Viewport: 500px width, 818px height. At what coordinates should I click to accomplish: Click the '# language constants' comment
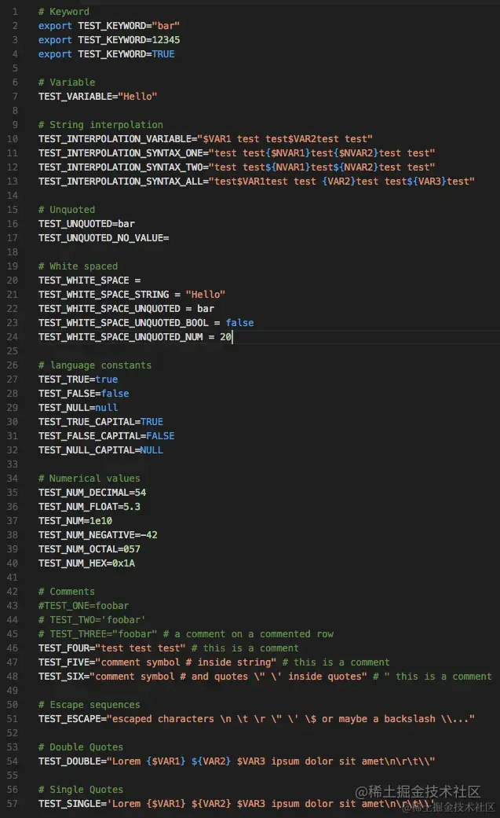pos(95,365)
